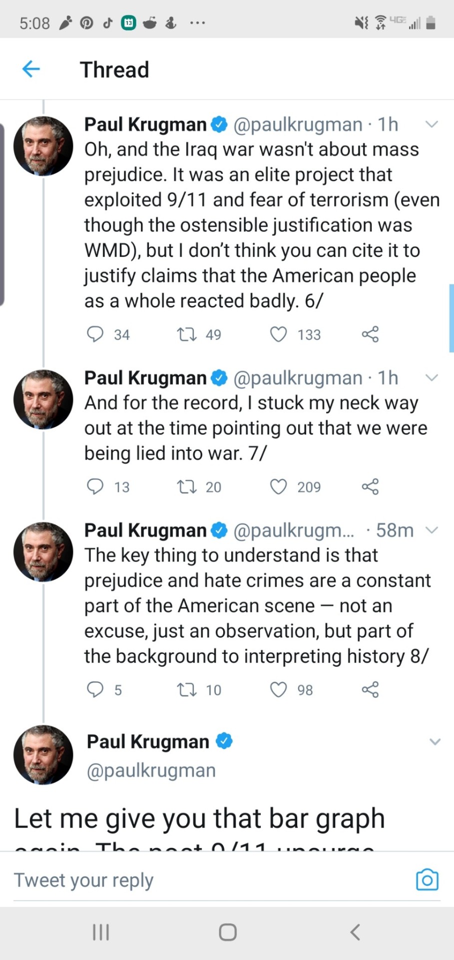Tap the back arrow beside Thread
The image size is (454, 960).
pos(31,69)
